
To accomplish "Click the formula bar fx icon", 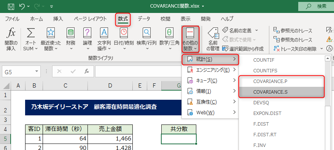I will [x=86, y=71].
